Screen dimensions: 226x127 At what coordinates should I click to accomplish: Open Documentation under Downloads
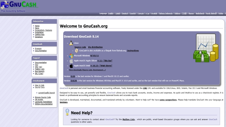[x=41, y=51]
